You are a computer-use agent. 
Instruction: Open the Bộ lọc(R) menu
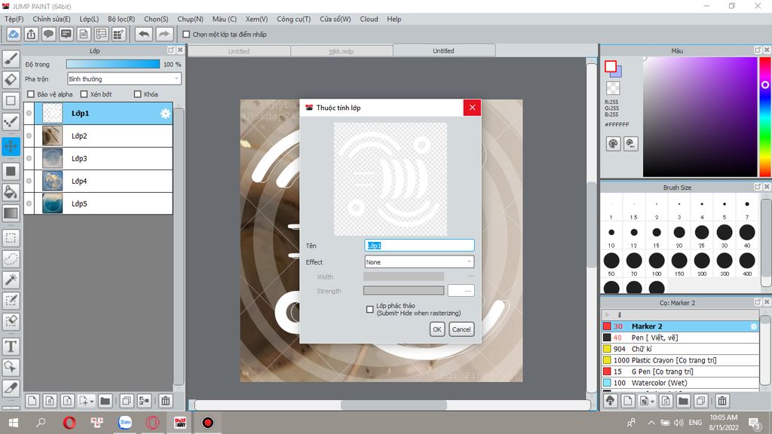click(x=121, y=19)
